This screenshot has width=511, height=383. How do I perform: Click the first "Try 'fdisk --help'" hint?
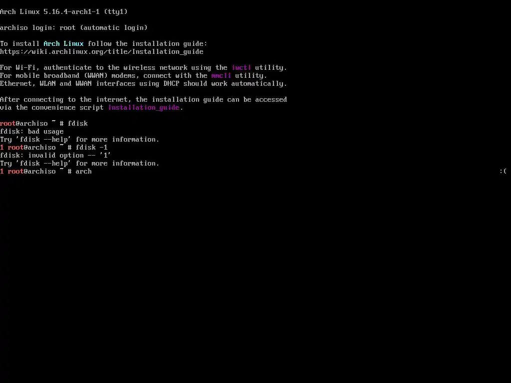pyautogui.click(x=79, y=140)
